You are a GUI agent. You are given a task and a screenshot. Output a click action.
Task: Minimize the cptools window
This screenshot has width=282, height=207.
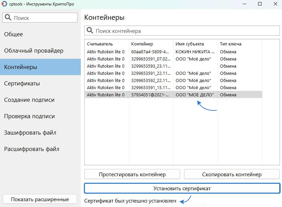pos(244,4)
